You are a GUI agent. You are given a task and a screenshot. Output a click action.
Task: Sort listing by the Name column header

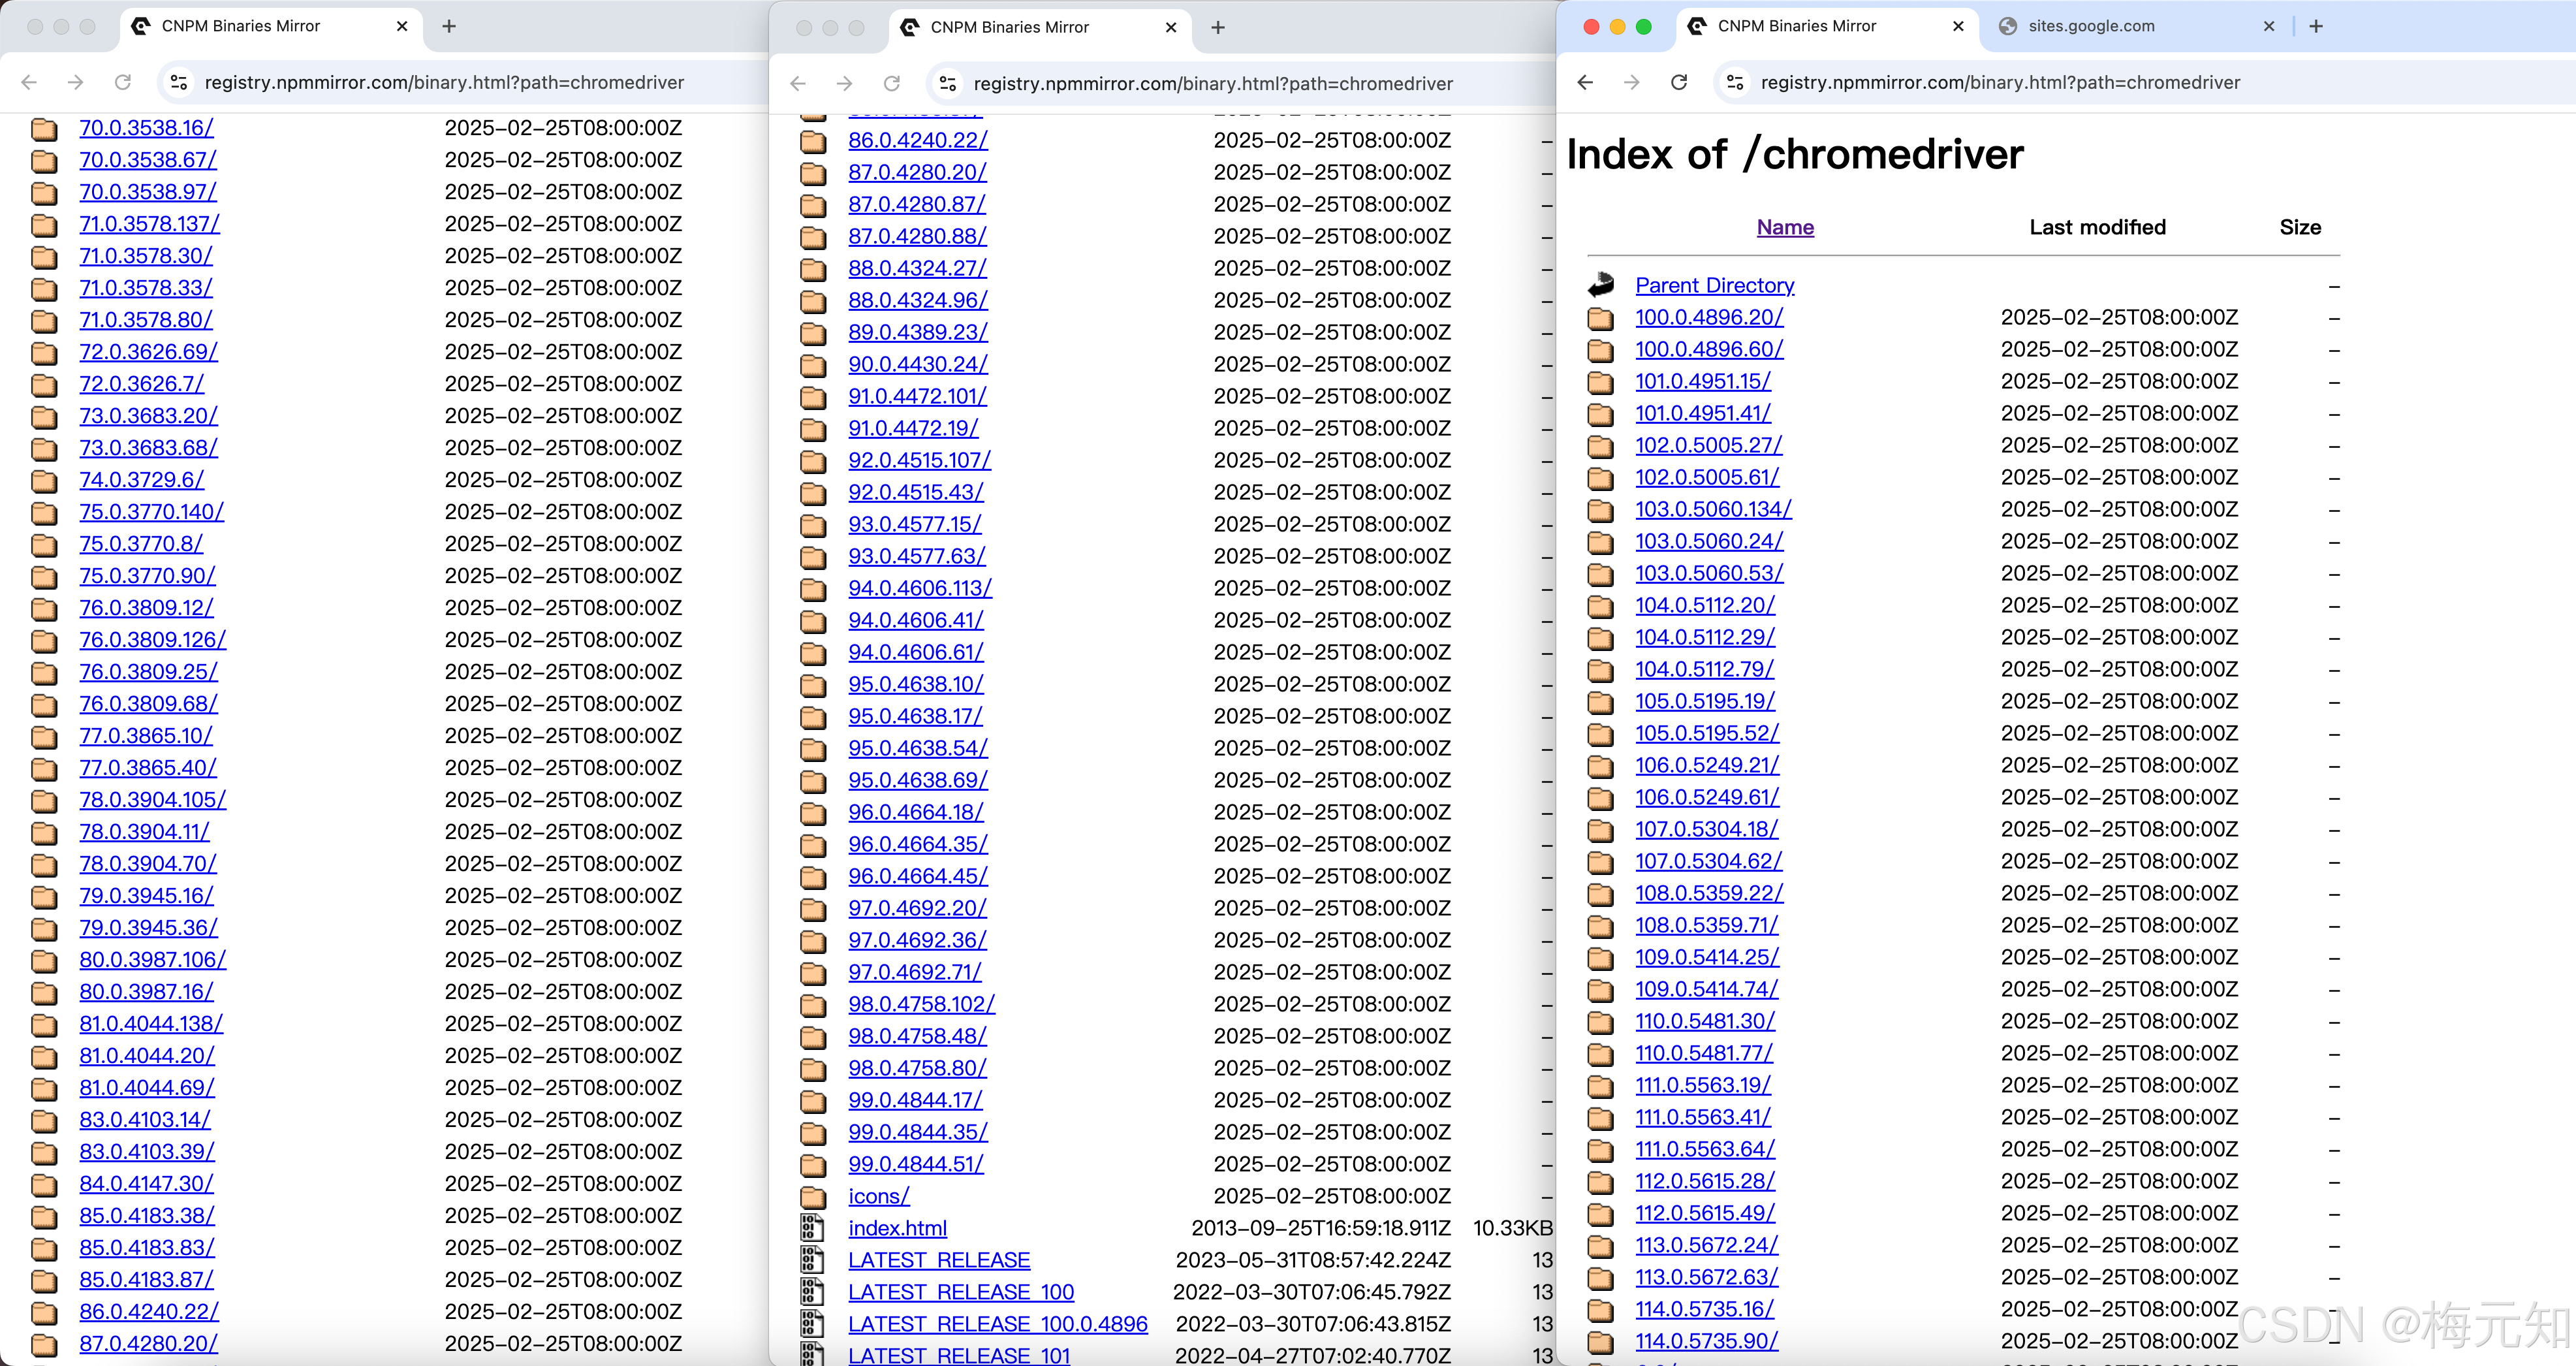[x=1785, y=227]
